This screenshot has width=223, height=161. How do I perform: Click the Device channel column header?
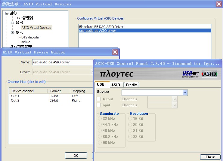pos(28,91)
